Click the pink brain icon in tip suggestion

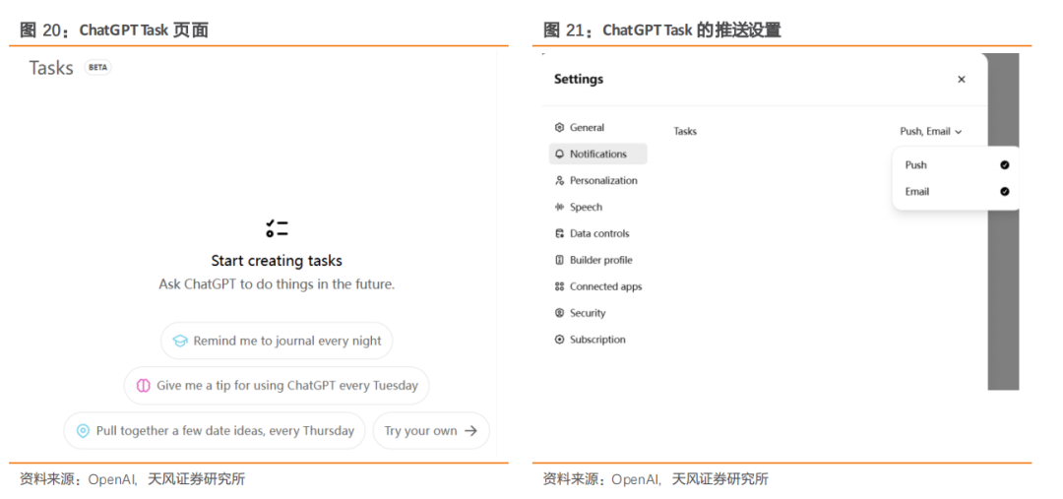click(x=143, y=385)
